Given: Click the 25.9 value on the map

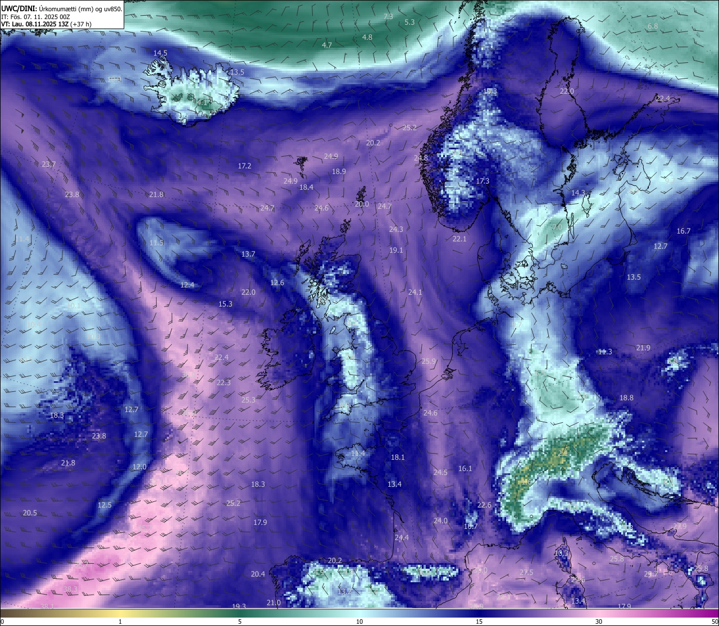Looking at the screenshot, I should 429,361.
